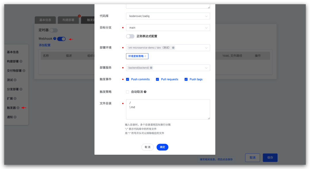Uncheck the Push commits checkbox
Viewport: 310px width, 169px height.
pyautogui.click(x=127, y=79)
